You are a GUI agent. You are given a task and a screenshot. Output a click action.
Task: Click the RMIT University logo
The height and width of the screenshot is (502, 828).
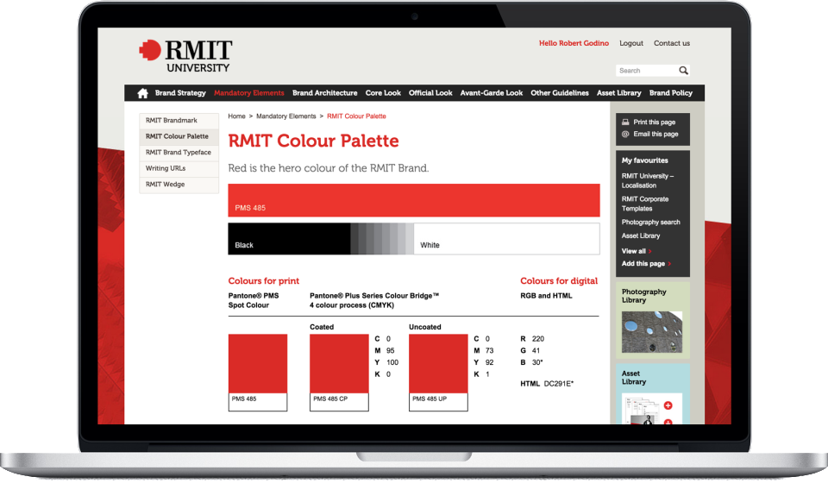pos(185,53)
